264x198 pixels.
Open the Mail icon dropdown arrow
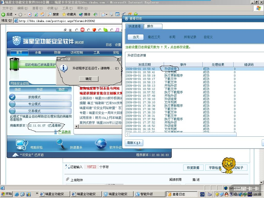[x=106, y=15]
